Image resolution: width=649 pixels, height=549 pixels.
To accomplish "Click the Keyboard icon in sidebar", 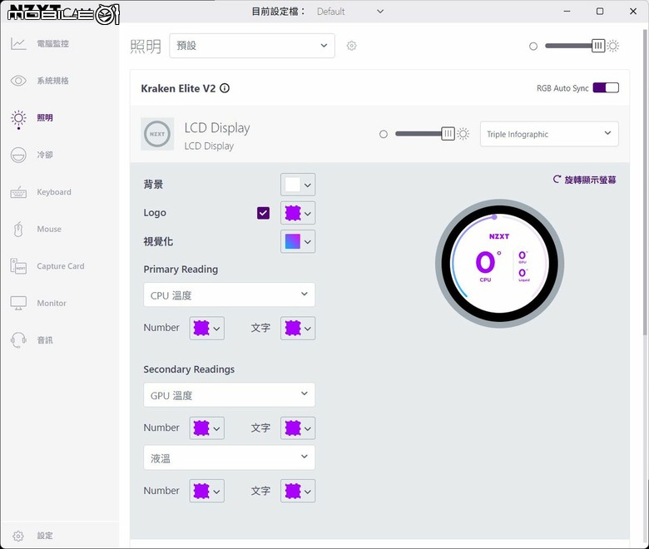I will coord(18,192).
